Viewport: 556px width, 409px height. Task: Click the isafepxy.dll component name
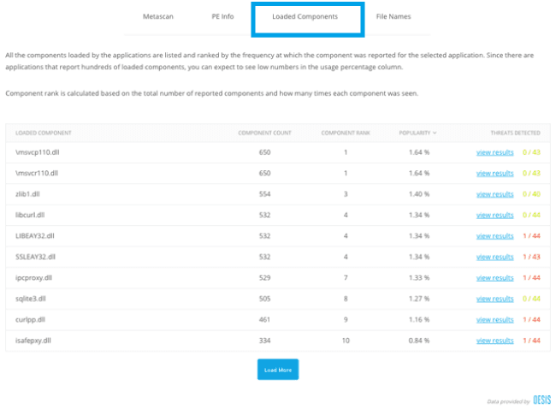33,341
